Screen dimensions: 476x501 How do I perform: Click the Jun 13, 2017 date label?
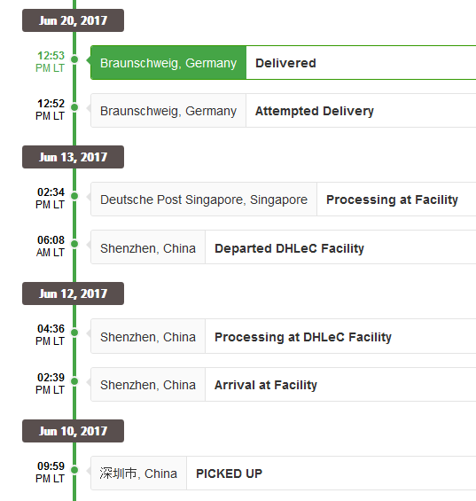pyautogui.click(x=74, y=157)
